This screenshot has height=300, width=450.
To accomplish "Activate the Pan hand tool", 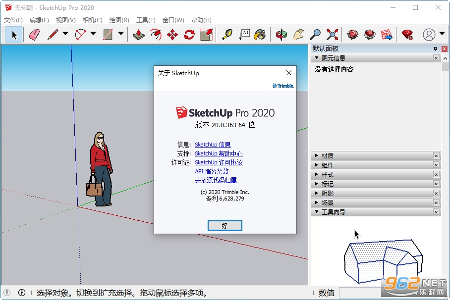I will (298, 35).
